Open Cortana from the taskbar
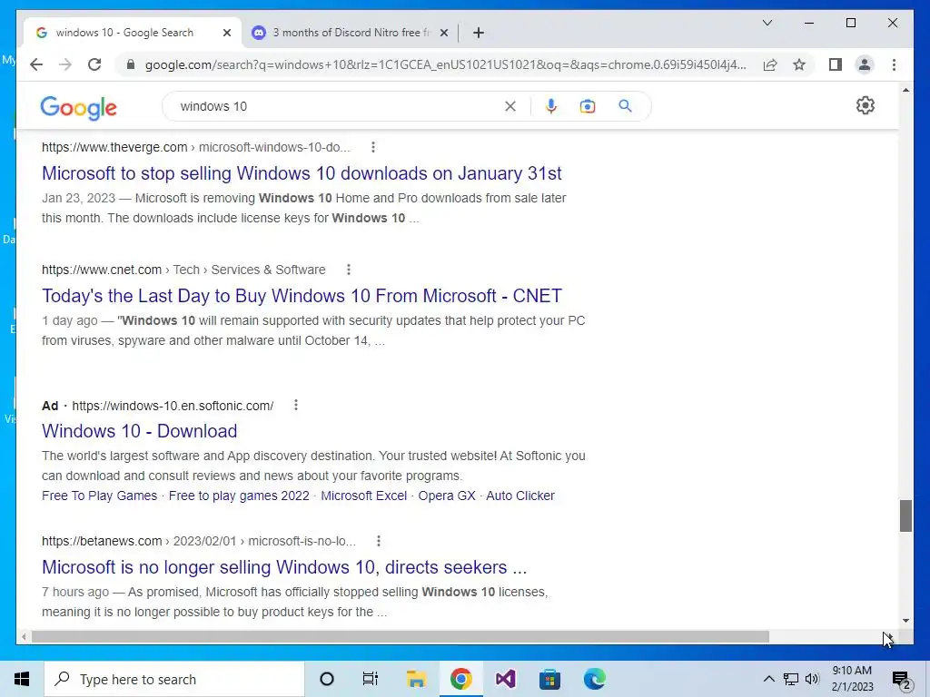This screenshot has width=930, height=697. 326,679
